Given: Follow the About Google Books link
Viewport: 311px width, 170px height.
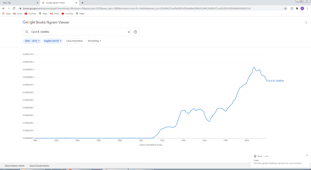Looking at the screenshot, I should click(39, 165).
